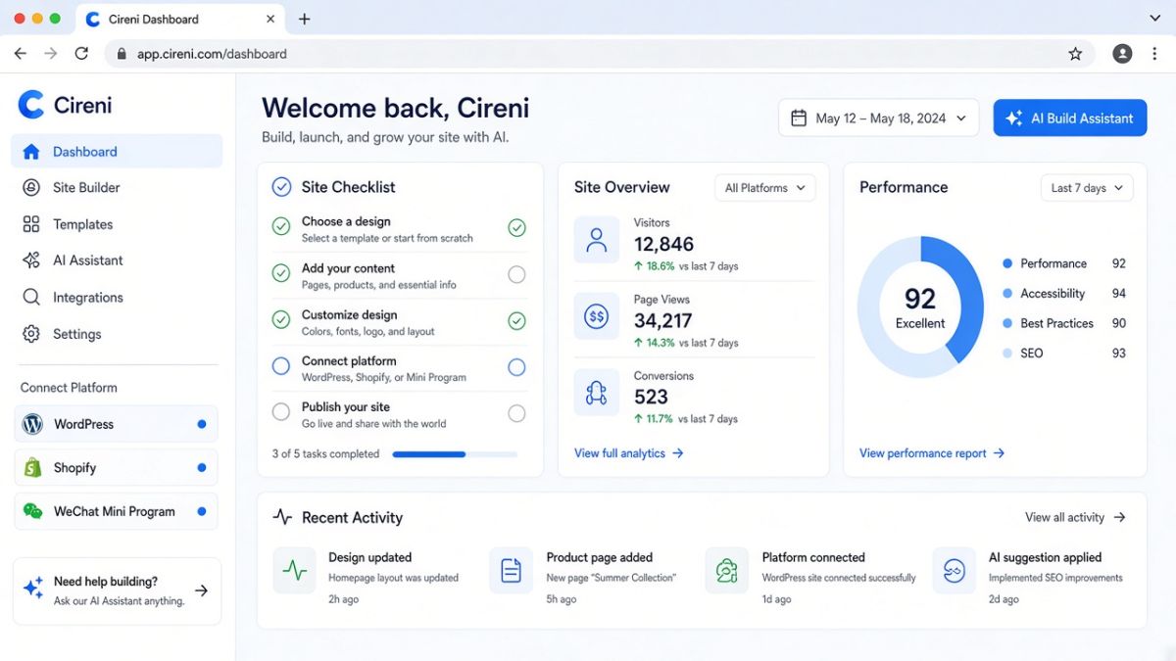Select the WeChat Mini Program platform button
1176x661 pixels.
click(x=116, y=511)
